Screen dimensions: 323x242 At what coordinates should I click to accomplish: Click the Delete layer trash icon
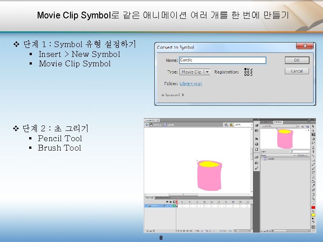[x=154, y=231]
